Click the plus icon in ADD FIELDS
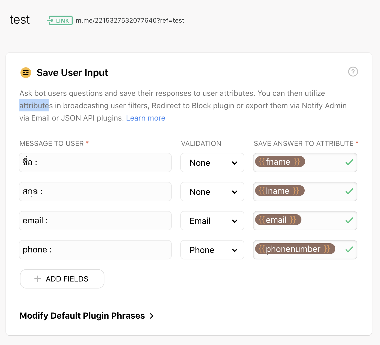Screen dimensions: 380x345 [38, 279]
